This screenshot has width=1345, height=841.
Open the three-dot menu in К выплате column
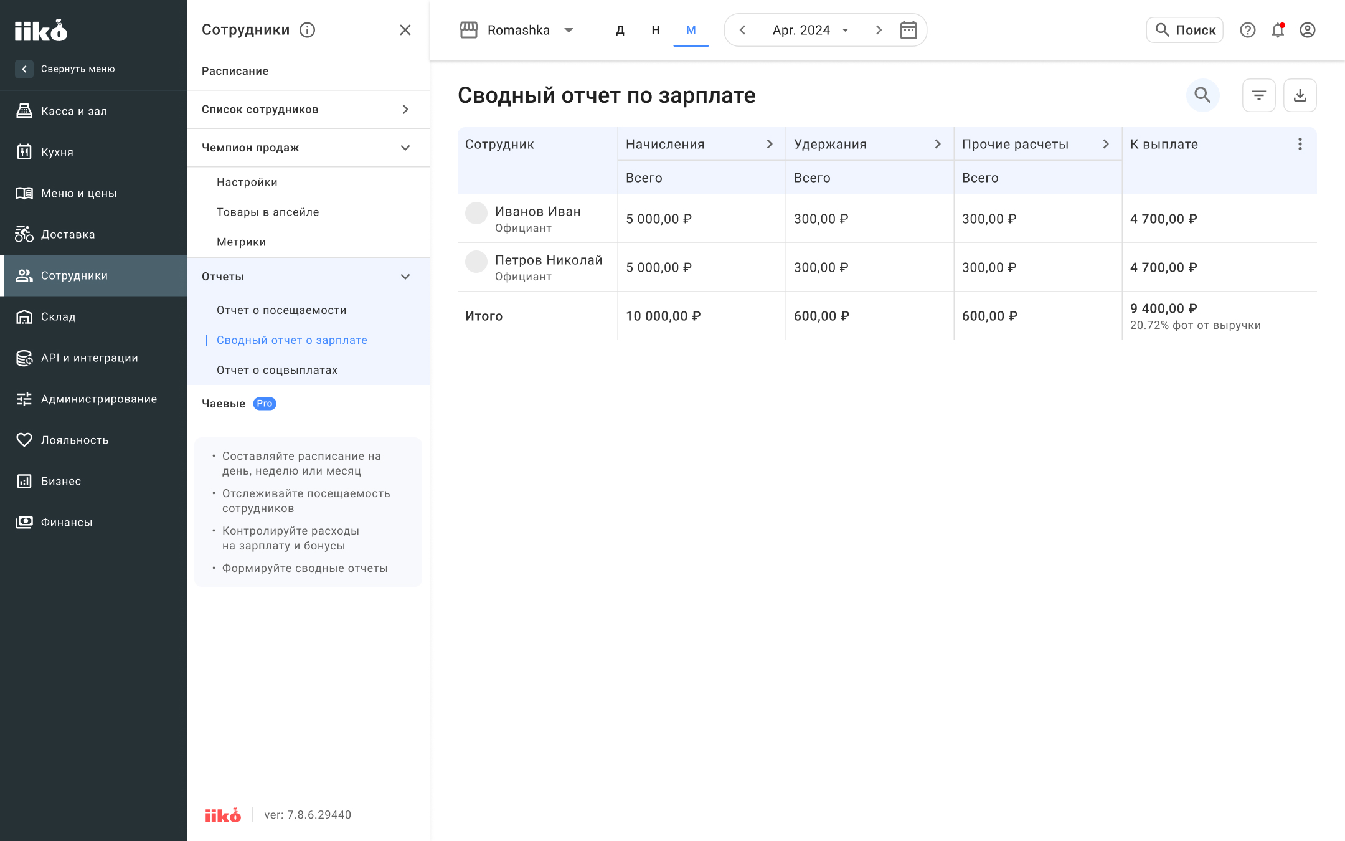click(1300, 144)
